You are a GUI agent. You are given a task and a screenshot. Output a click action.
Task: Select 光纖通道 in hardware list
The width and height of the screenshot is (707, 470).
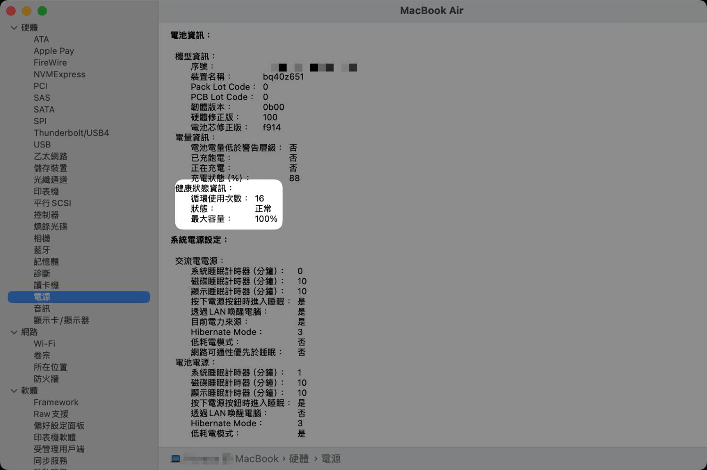(50, 180)
